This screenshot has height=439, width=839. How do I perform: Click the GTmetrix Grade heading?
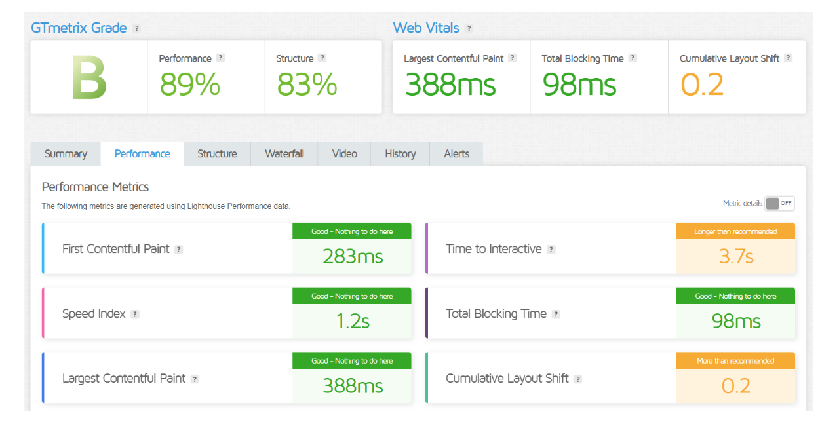pos(79,28)
